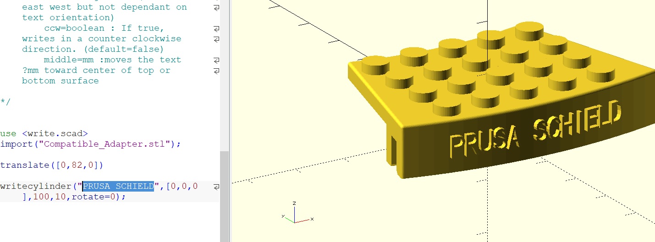Click the <write.scad> filename in code
The image size is (655, 242).
55,133
